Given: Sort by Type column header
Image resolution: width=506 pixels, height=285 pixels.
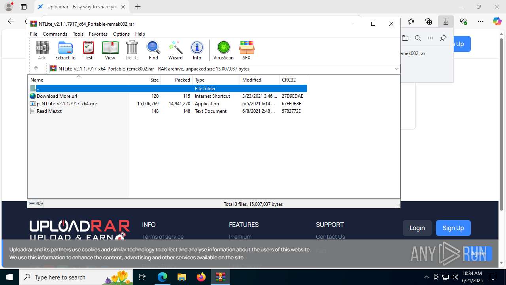Looking at the screenshot, I should (x=216, y=80).
